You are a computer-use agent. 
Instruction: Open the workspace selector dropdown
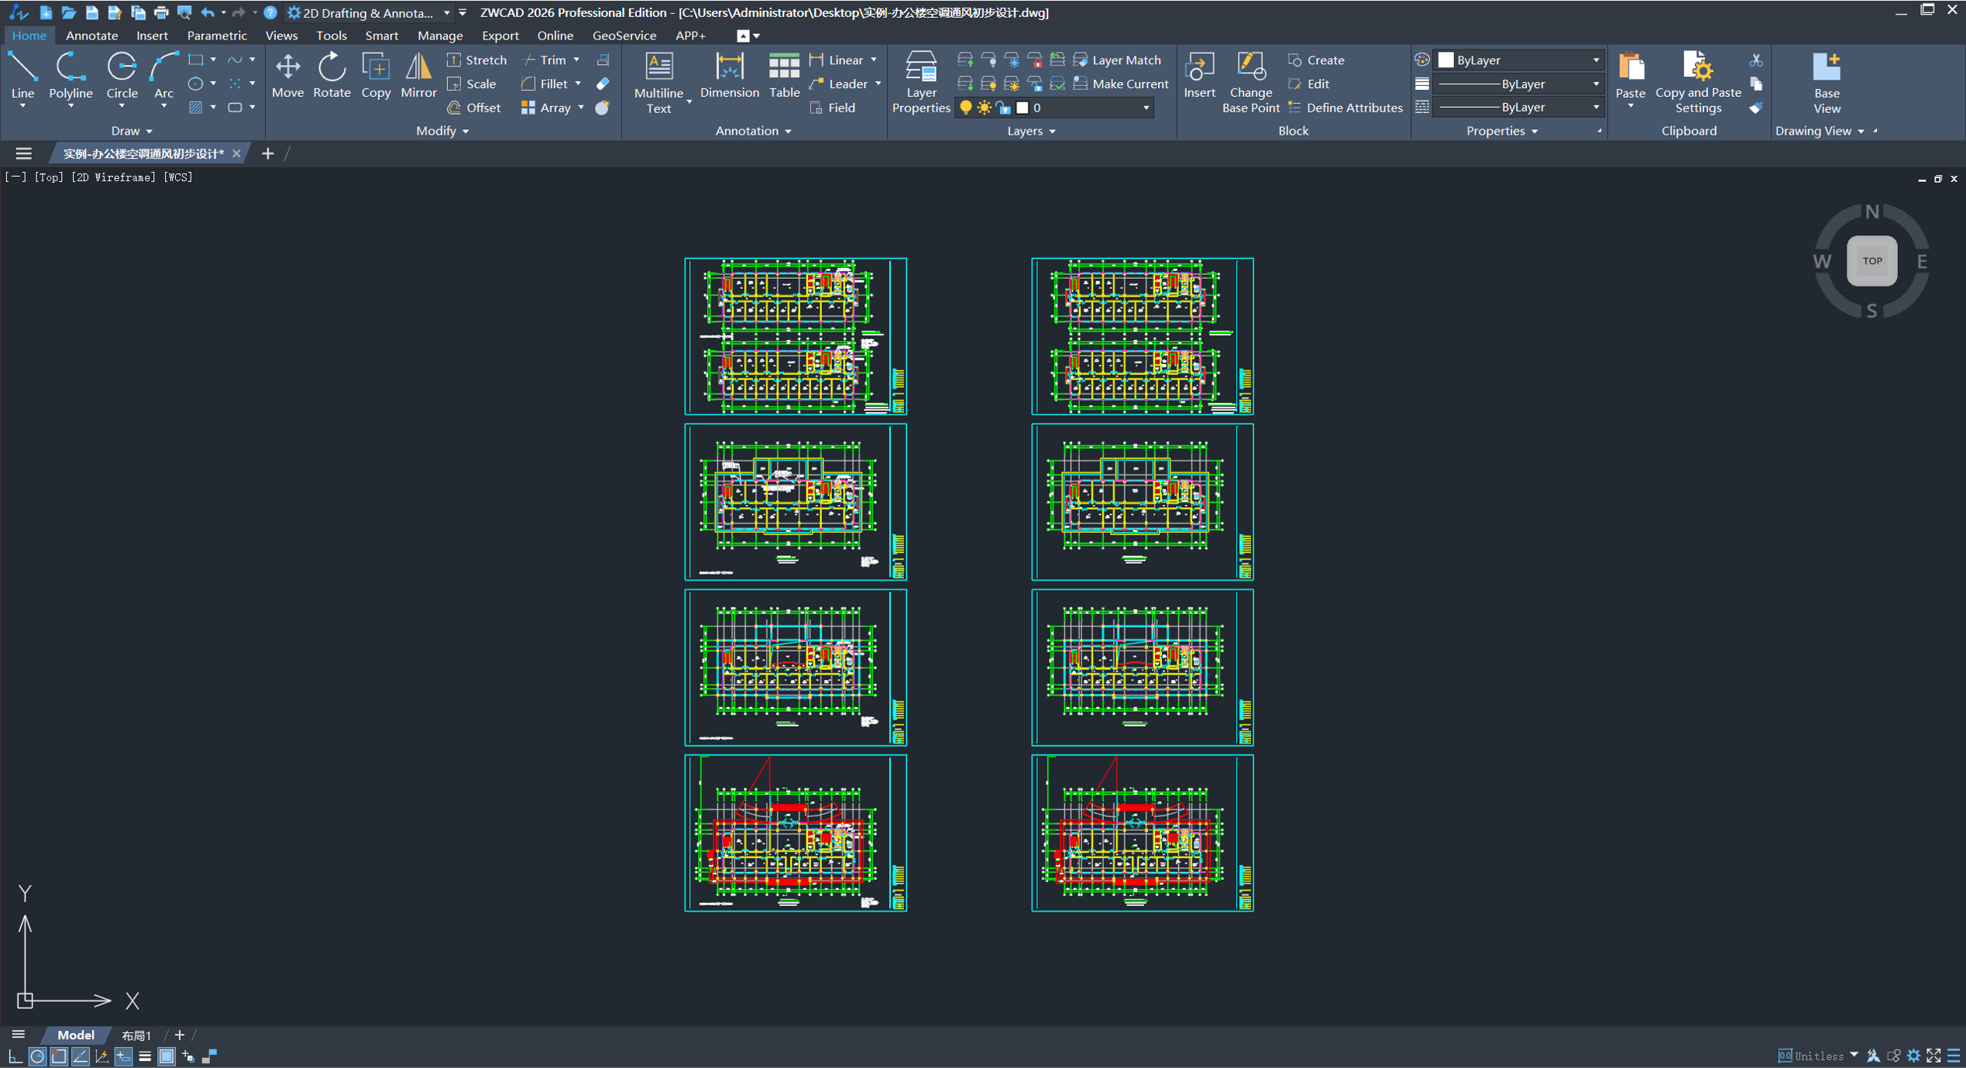(x=446, y=12)
